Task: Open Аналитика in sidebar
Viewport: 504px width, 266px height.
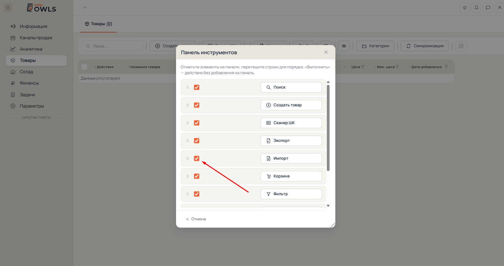Action: (x=31, y=49)
